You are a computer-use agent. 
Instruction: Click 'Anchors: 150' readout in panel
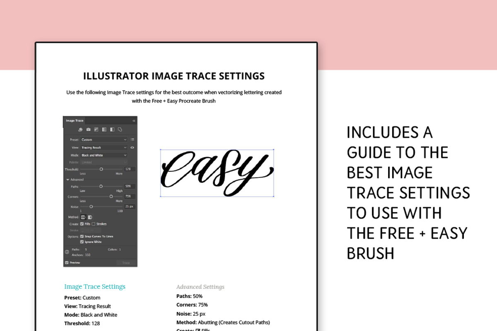pos(81,255)
